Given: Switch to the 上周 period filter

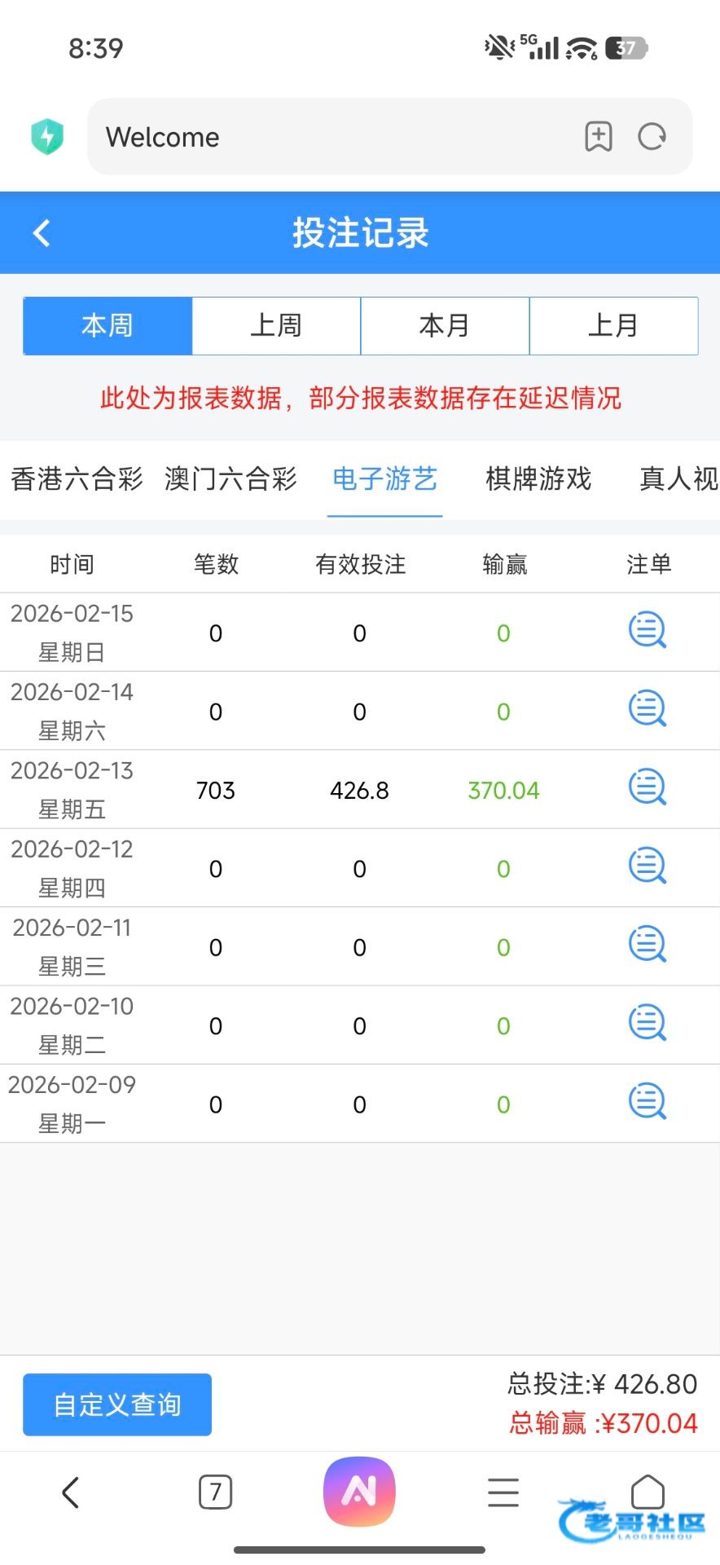Looking at the screenshot, I should (x=276, y=326).
